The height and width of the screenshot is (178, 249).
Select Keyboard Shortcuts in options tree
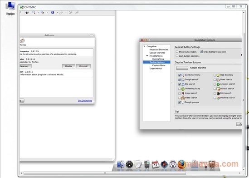tap(158, 49)
